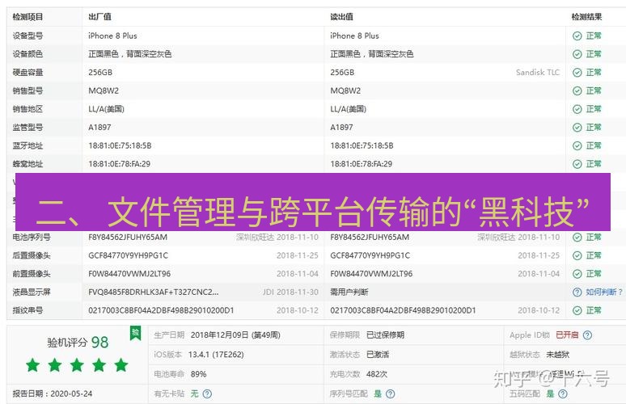Screen dimensions: 626x404
Task: Click the green check icon in 设备颜色 row
Action: (x=577, y=54)
